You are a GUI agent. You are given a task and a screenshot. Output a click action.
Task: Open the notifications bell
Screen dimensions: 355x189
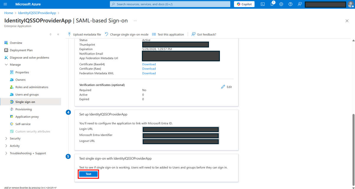(272, 4)
